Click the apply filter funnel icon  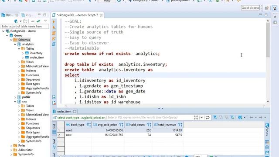point(215,117)
